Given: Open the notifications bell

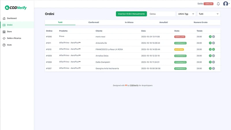Looking at the screenshot, I should tap(218, 4).
